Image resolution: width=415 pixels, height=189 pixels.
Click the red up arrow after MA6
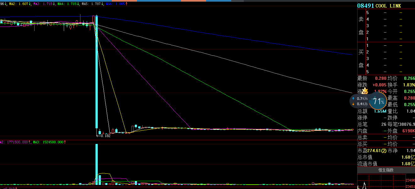tap(127, 4)
